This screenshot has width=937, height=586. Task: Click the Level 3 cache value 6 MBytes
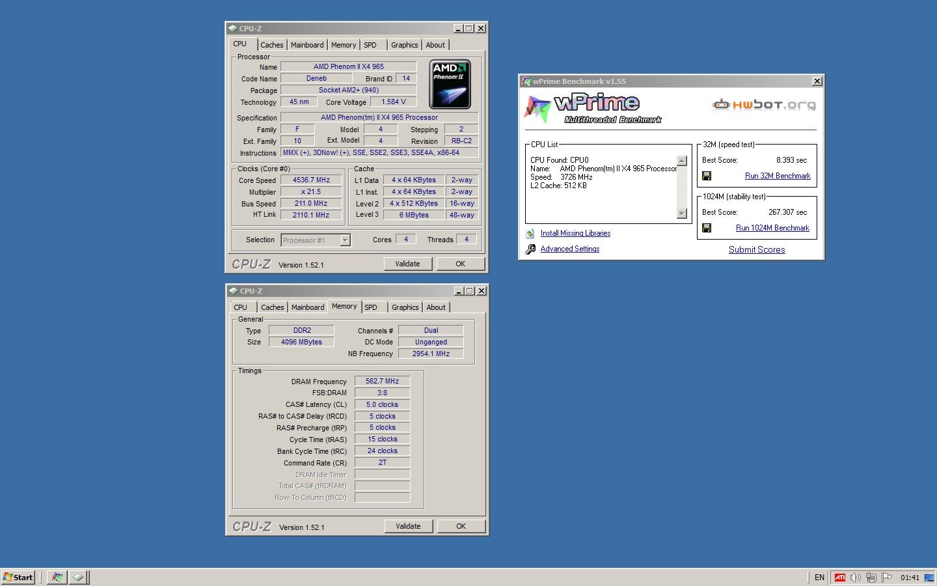[414, 215]
